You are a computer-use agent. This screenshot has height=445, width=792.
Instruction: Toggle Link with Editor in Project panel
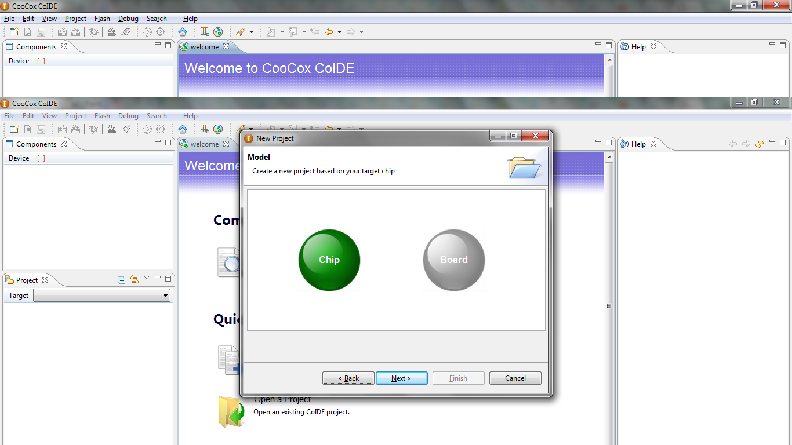coord(135,280)
